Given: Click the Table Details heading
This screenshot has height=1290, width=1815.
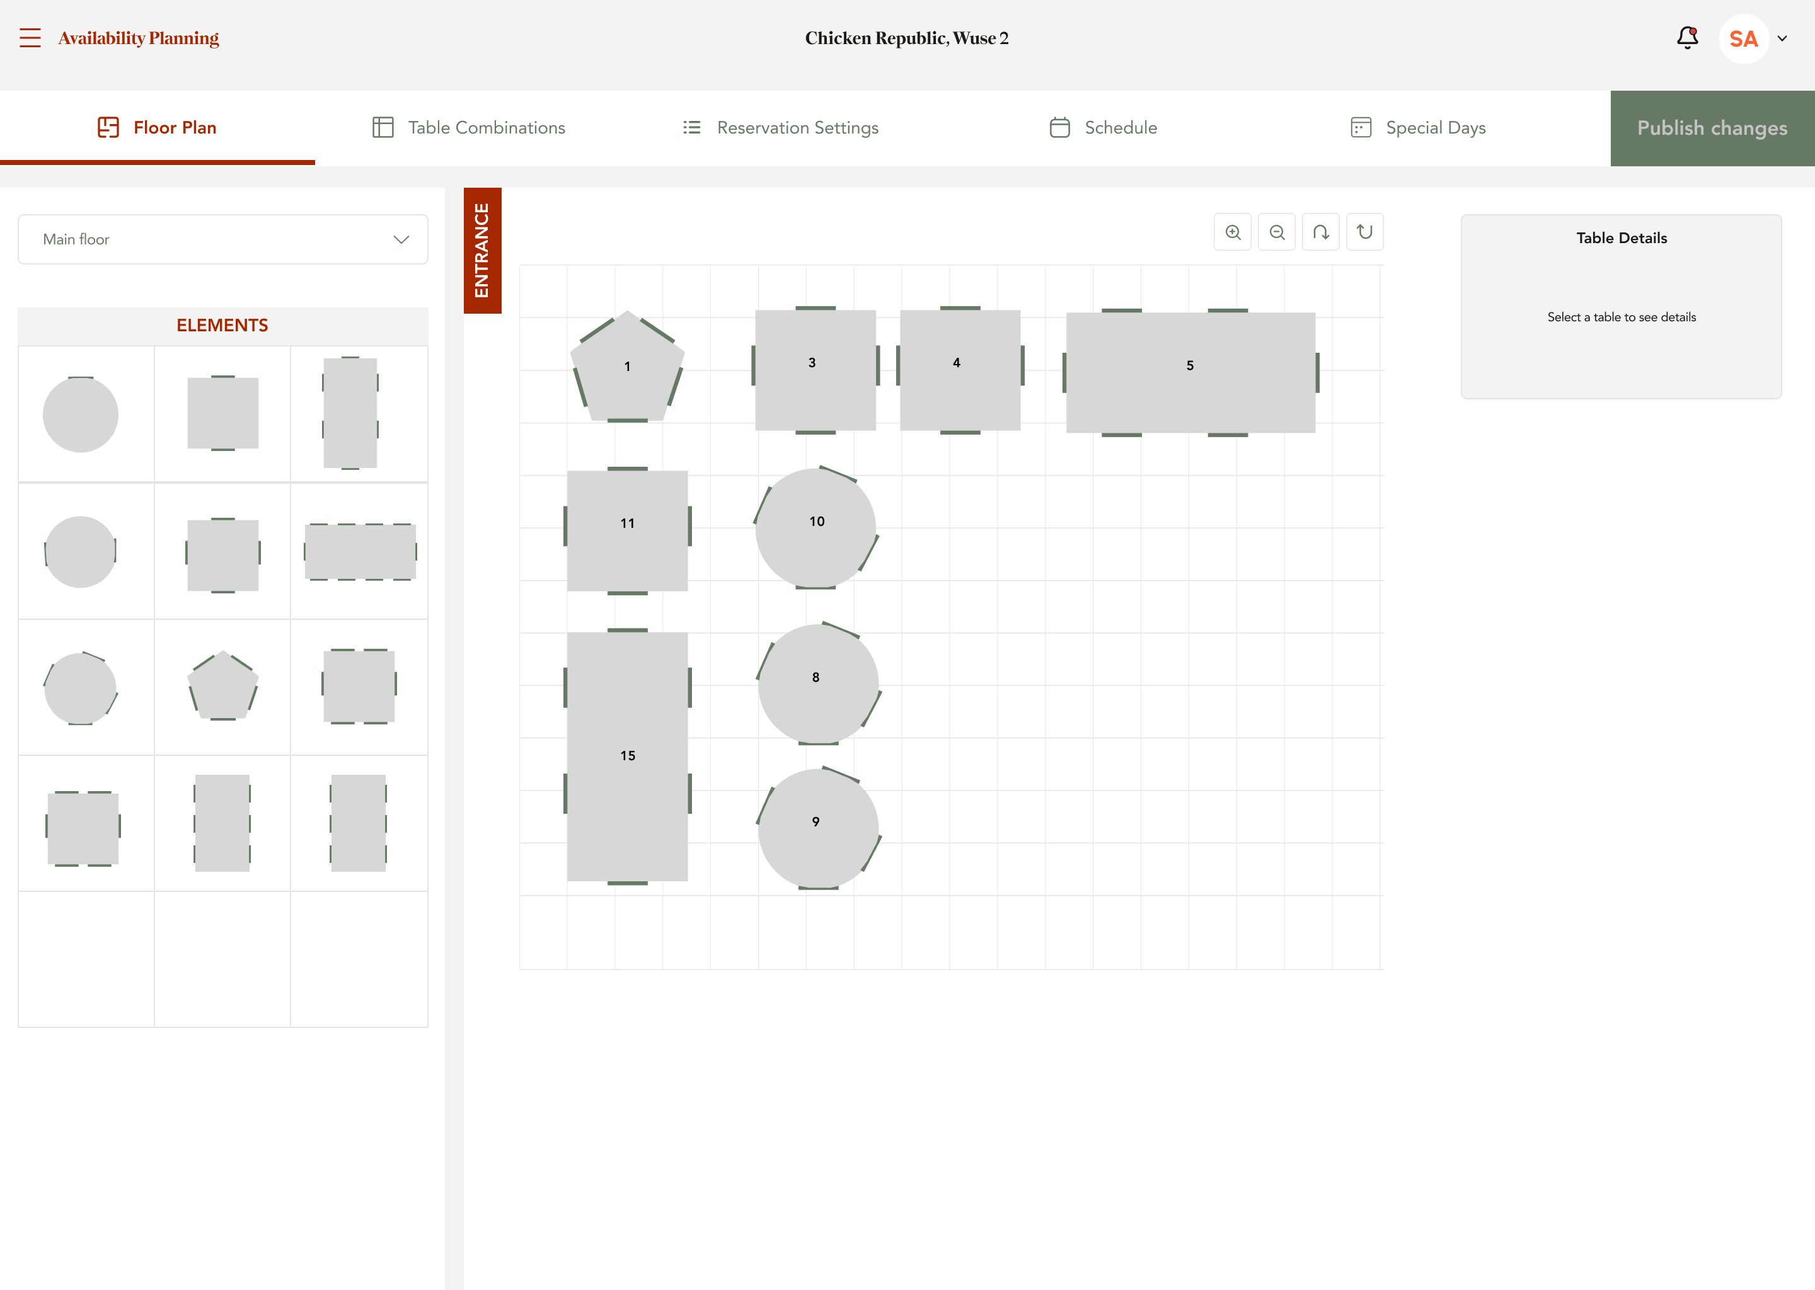Looking at the screenshot, I should 1621,237.
